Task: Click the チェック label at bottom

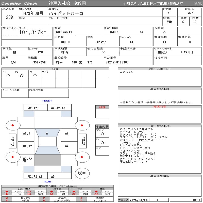Action: (123, 200)
